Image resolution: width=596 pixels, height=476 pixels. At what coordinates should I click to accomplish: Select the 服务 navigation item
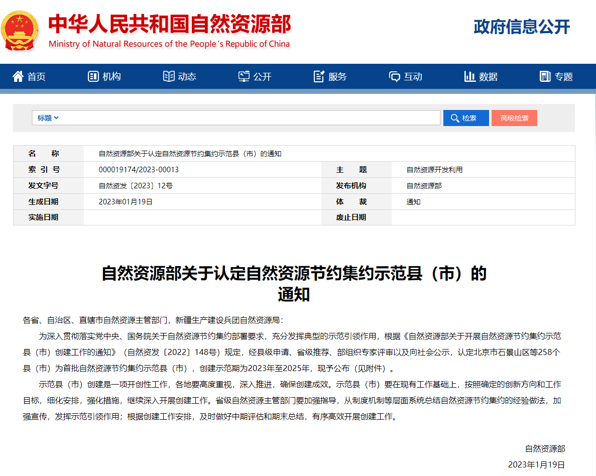(330, 76)
